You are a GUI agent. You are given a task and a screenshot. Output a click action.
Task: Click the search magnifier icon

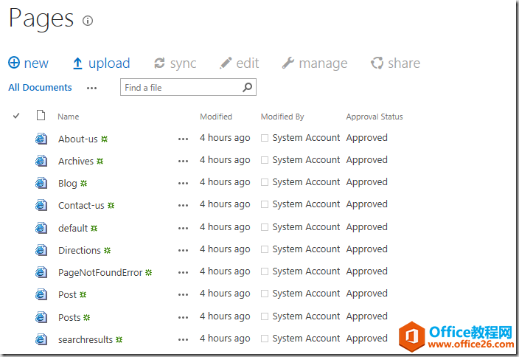coord(248,87)
